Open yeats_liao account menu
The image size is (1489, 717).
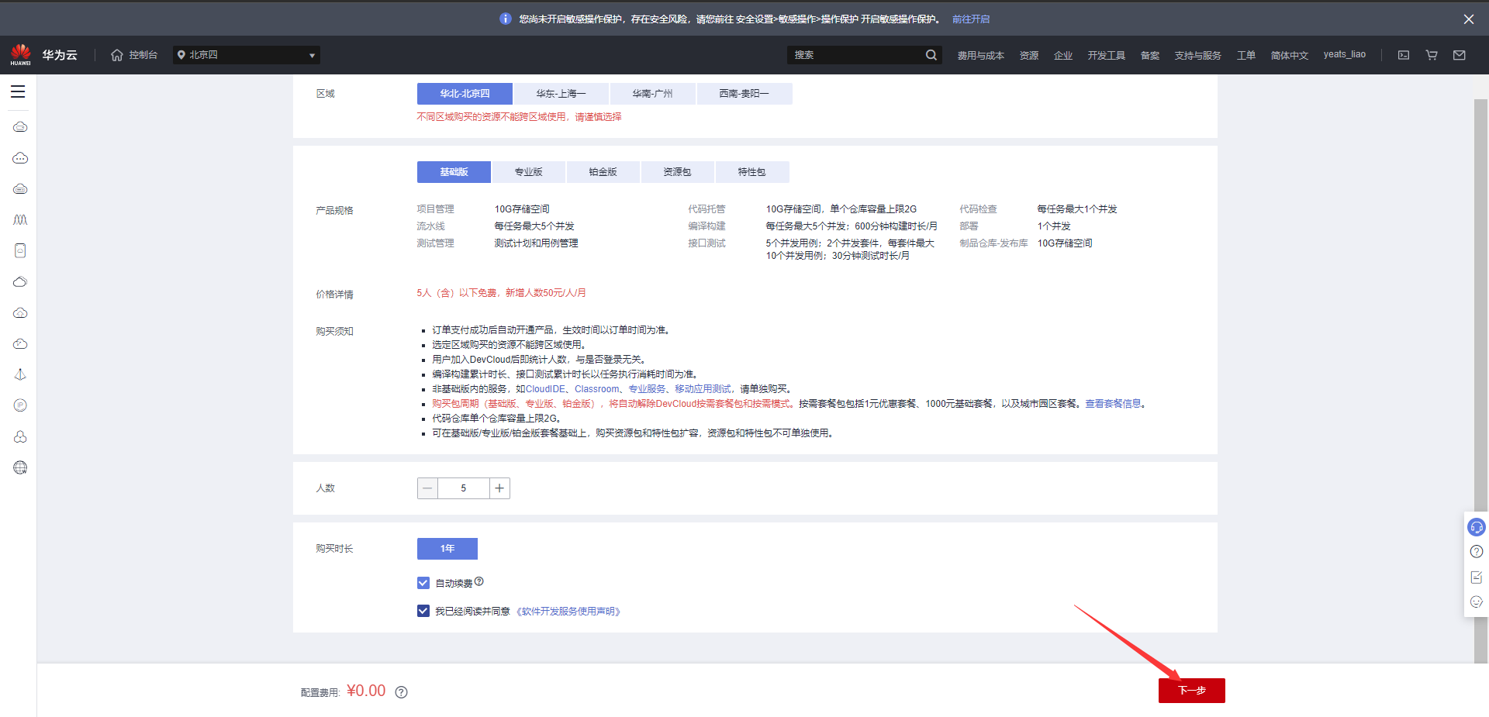[x=1345, y=54]
